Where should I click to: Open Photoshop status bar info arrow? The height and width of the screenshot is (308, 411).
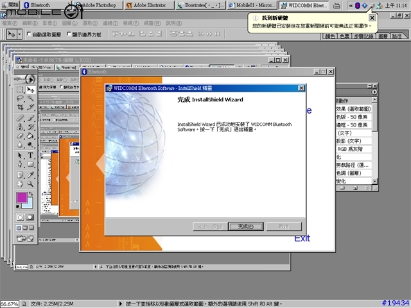pyautogui.click(x=120, y=304)
